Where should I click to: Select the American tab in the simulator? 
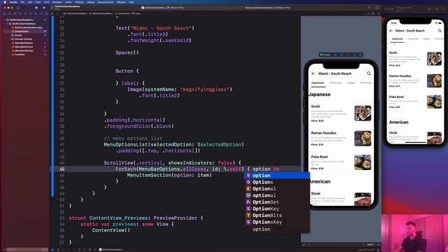413,38
